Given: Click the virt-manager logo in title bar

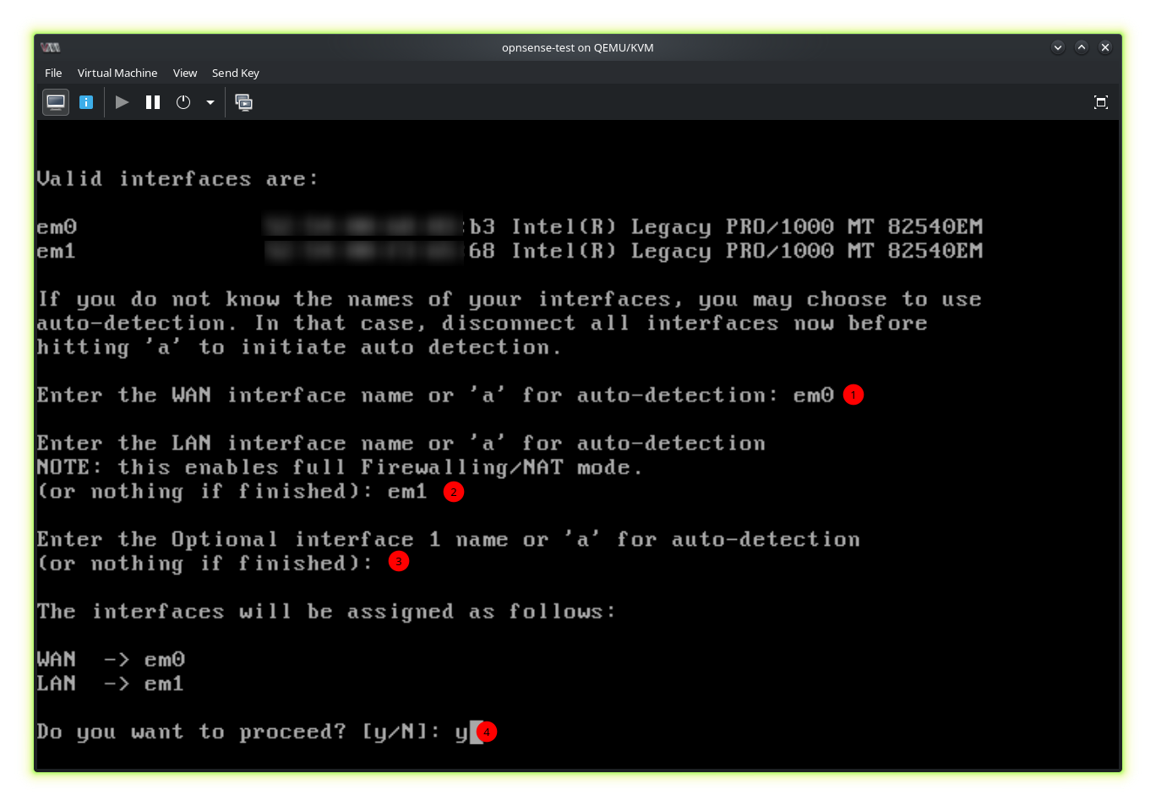Looking at the screenshot, I should point(51,47).
